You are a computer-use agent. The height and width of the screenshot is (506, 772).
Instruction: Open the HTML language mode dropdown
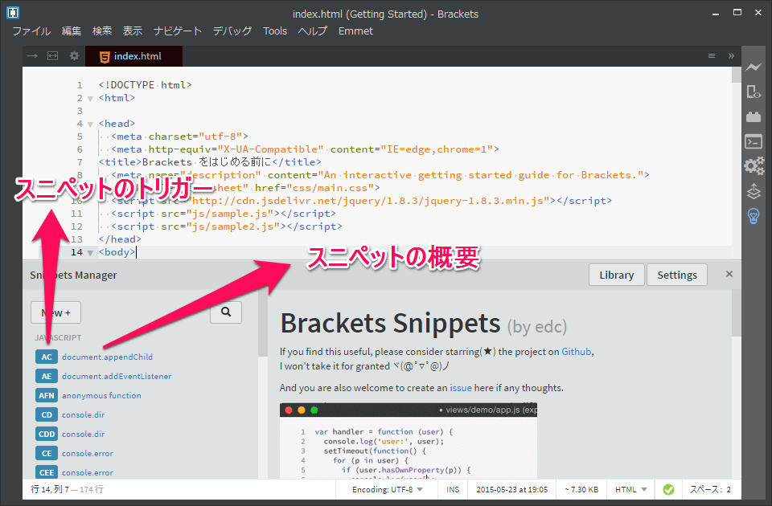pyautogui.click(x=630, y=490)
